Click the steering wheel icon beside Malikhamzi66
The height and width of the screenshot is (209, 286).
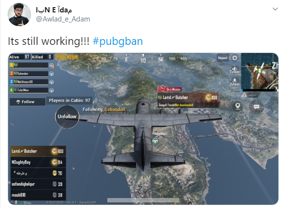click(52, 82)
